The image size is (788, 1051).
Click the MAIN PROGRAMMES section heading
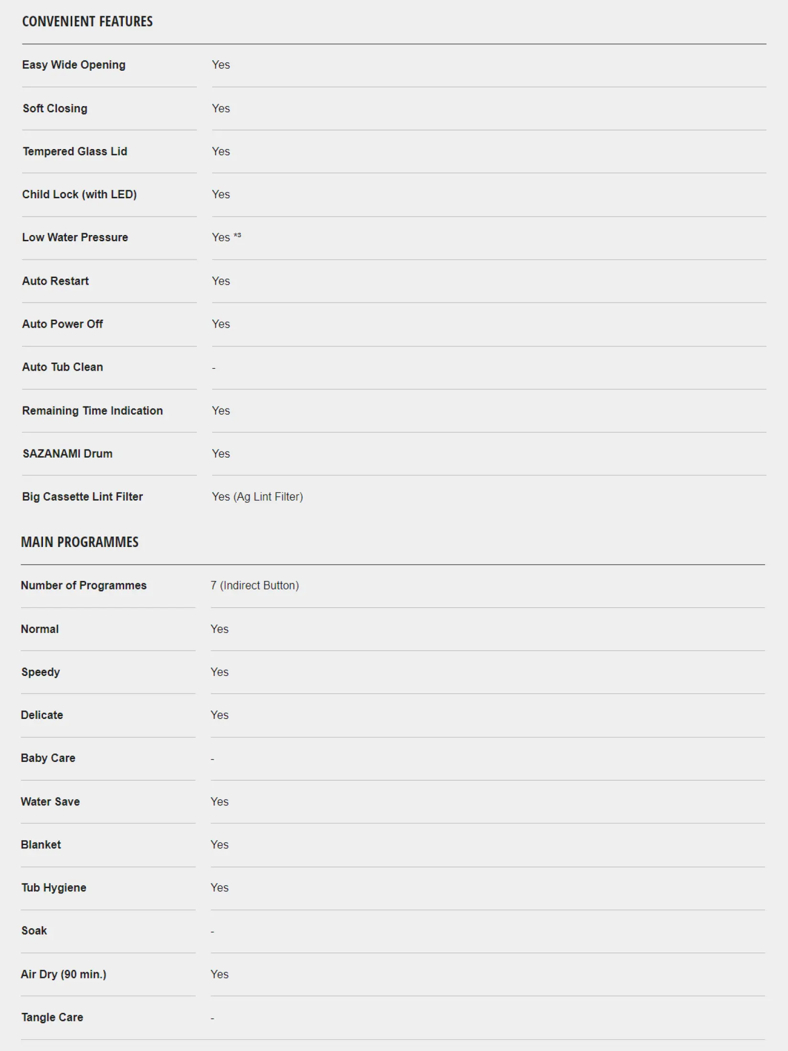tap(80, 542)
